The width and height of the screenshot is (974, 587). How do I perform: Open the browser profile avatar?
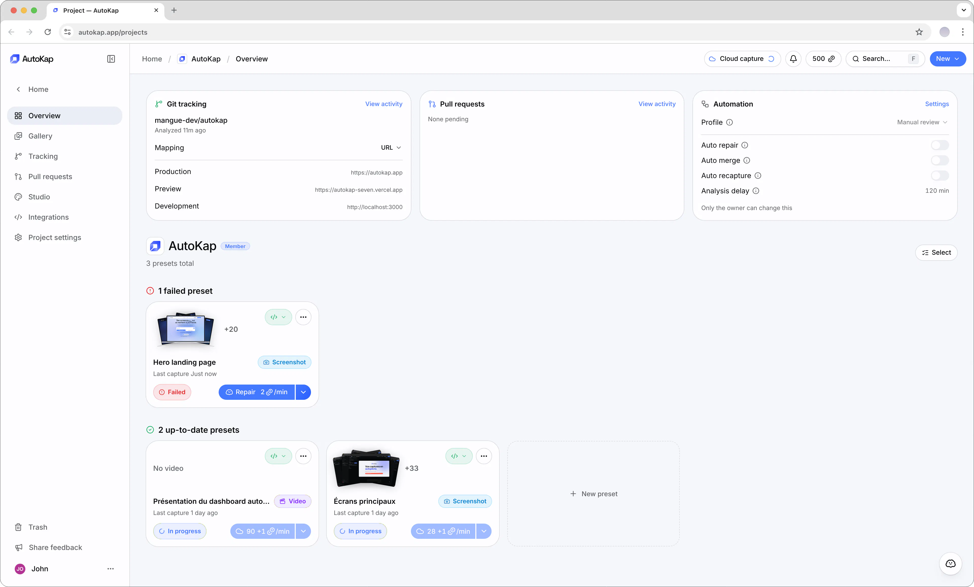click(944, 32)
